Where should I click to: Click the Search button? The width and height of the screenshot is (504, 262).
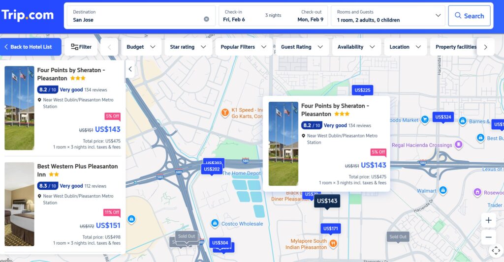click(x=469, y=16)
